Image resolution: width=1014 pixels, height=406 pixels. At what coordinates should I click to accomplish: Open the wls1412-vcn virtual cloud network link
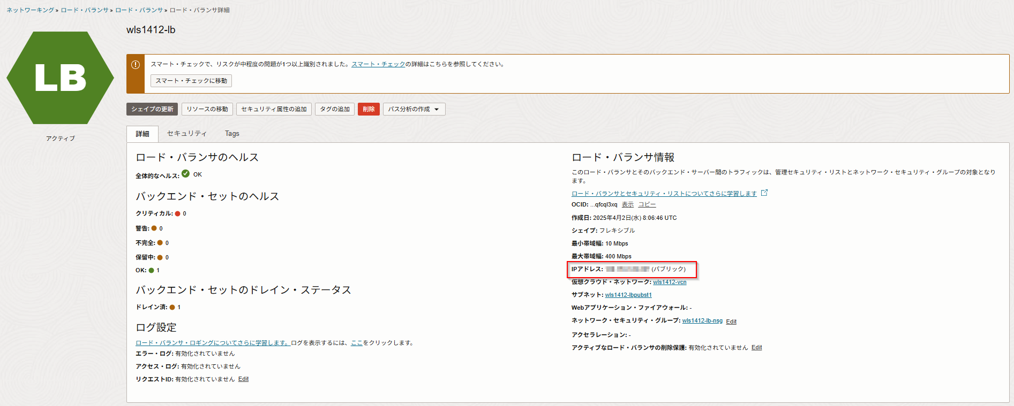click(x=670, y=282)
